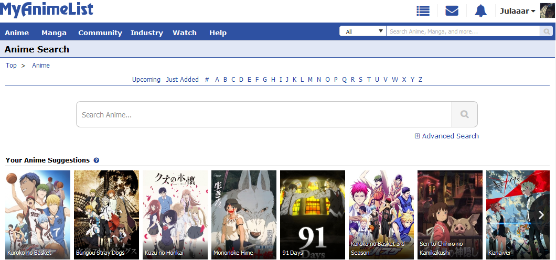Filter anime by letter H

[x=273, y=79]
